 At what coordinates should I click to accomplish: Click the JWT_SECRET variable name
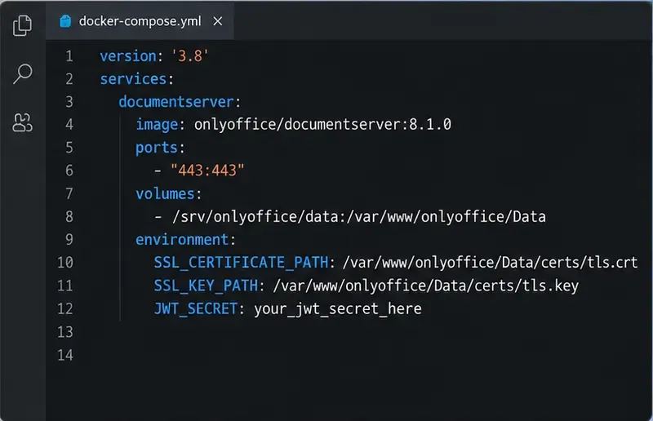click(196, 309)
